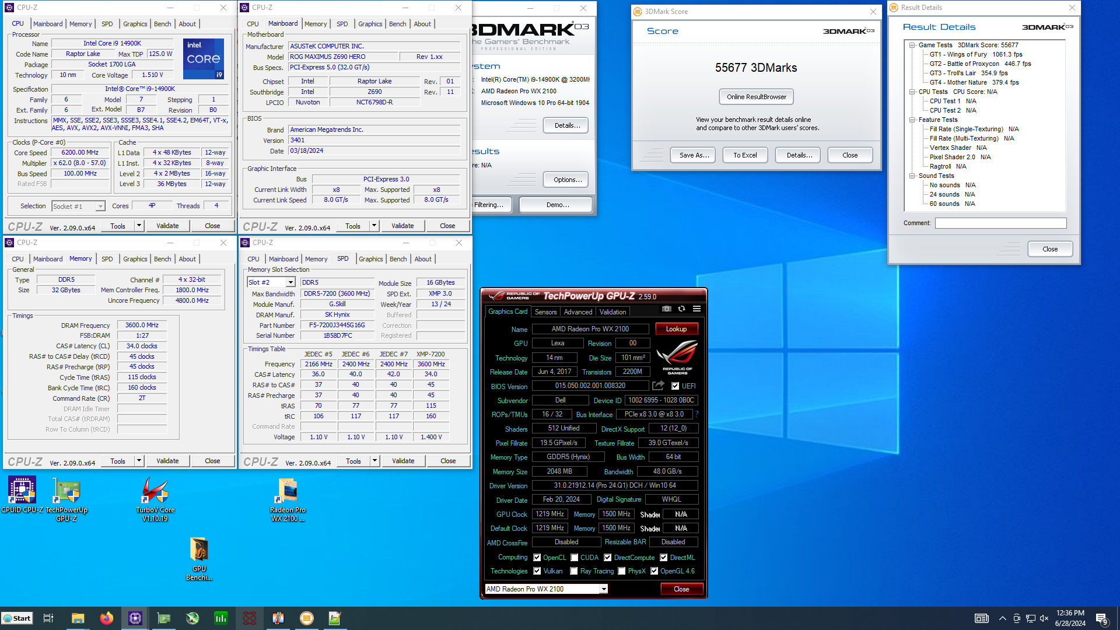Toggle the Vulkan checkbox

click(537, 571)
